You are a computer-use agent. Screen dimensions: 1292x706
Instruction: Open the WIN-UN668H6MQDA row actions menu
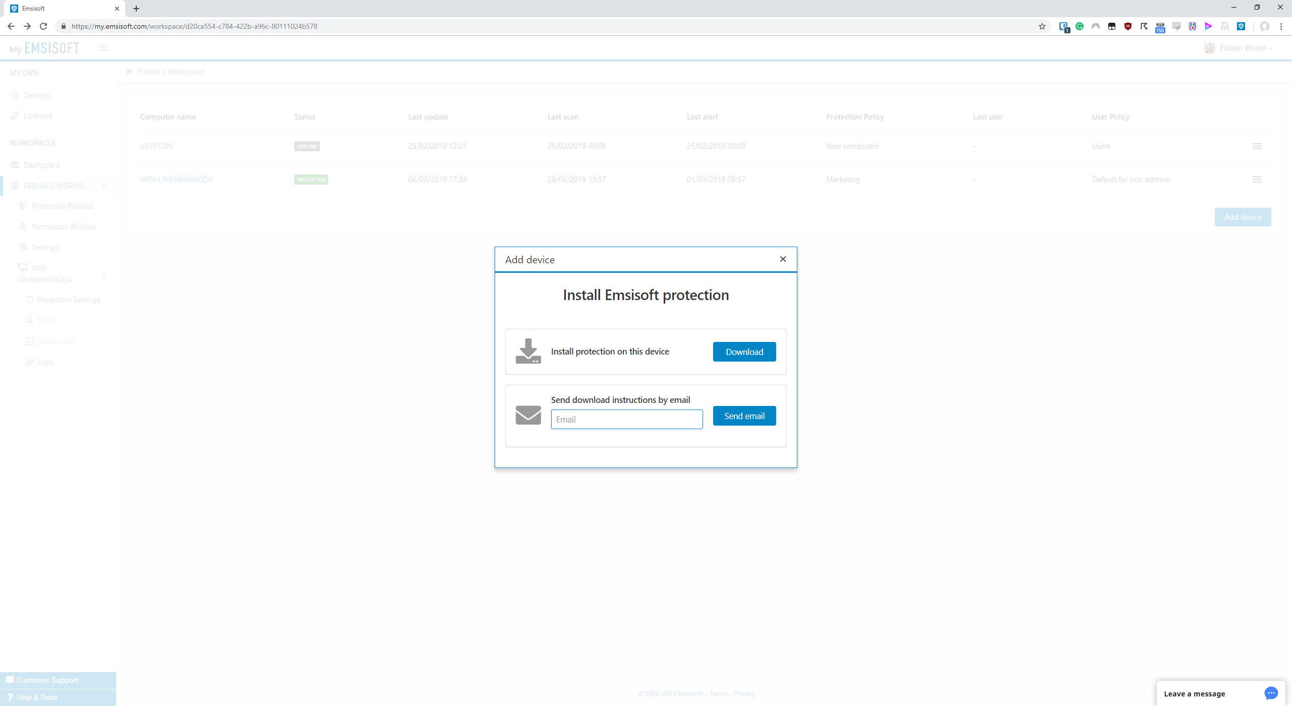[1257, 180]
